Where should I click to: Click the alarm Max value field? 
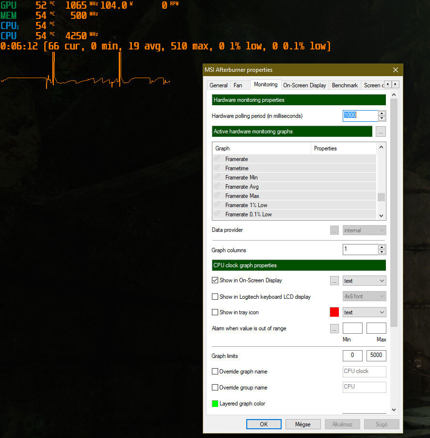376,328
